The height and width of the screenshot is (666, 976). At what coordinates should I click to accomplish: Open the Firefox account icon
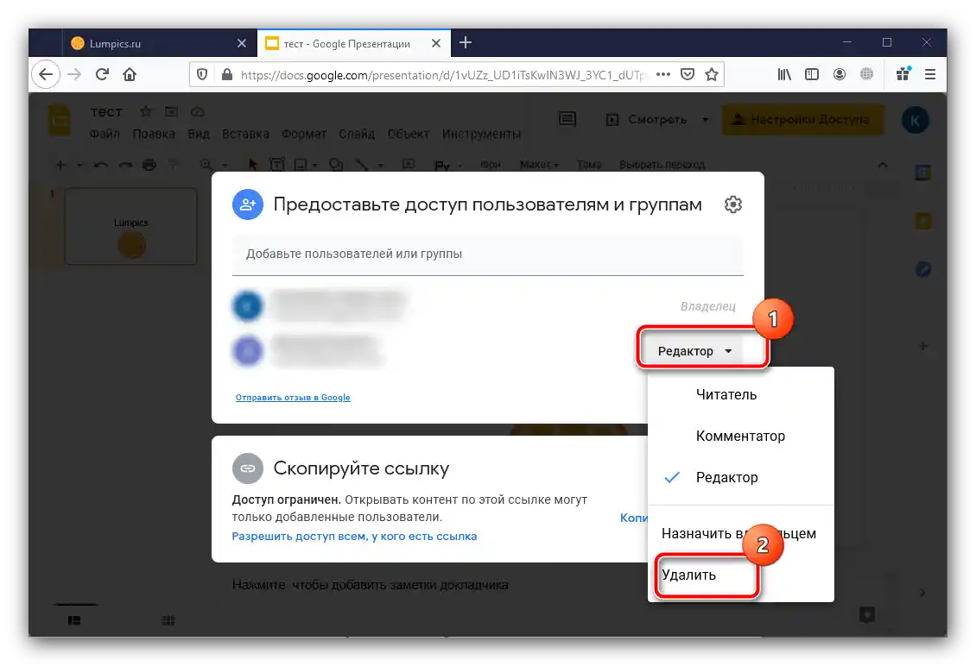(839, 74)
